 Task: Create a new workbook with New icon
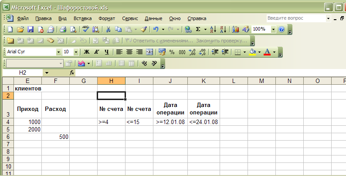pyautogui.click(x=10, y=29)
